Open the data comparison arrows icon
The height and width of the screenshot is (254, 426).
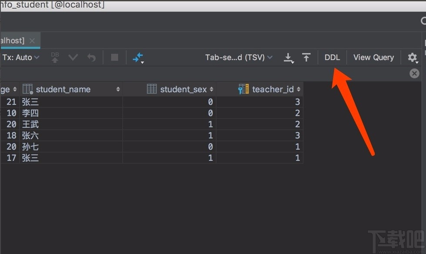137,57
